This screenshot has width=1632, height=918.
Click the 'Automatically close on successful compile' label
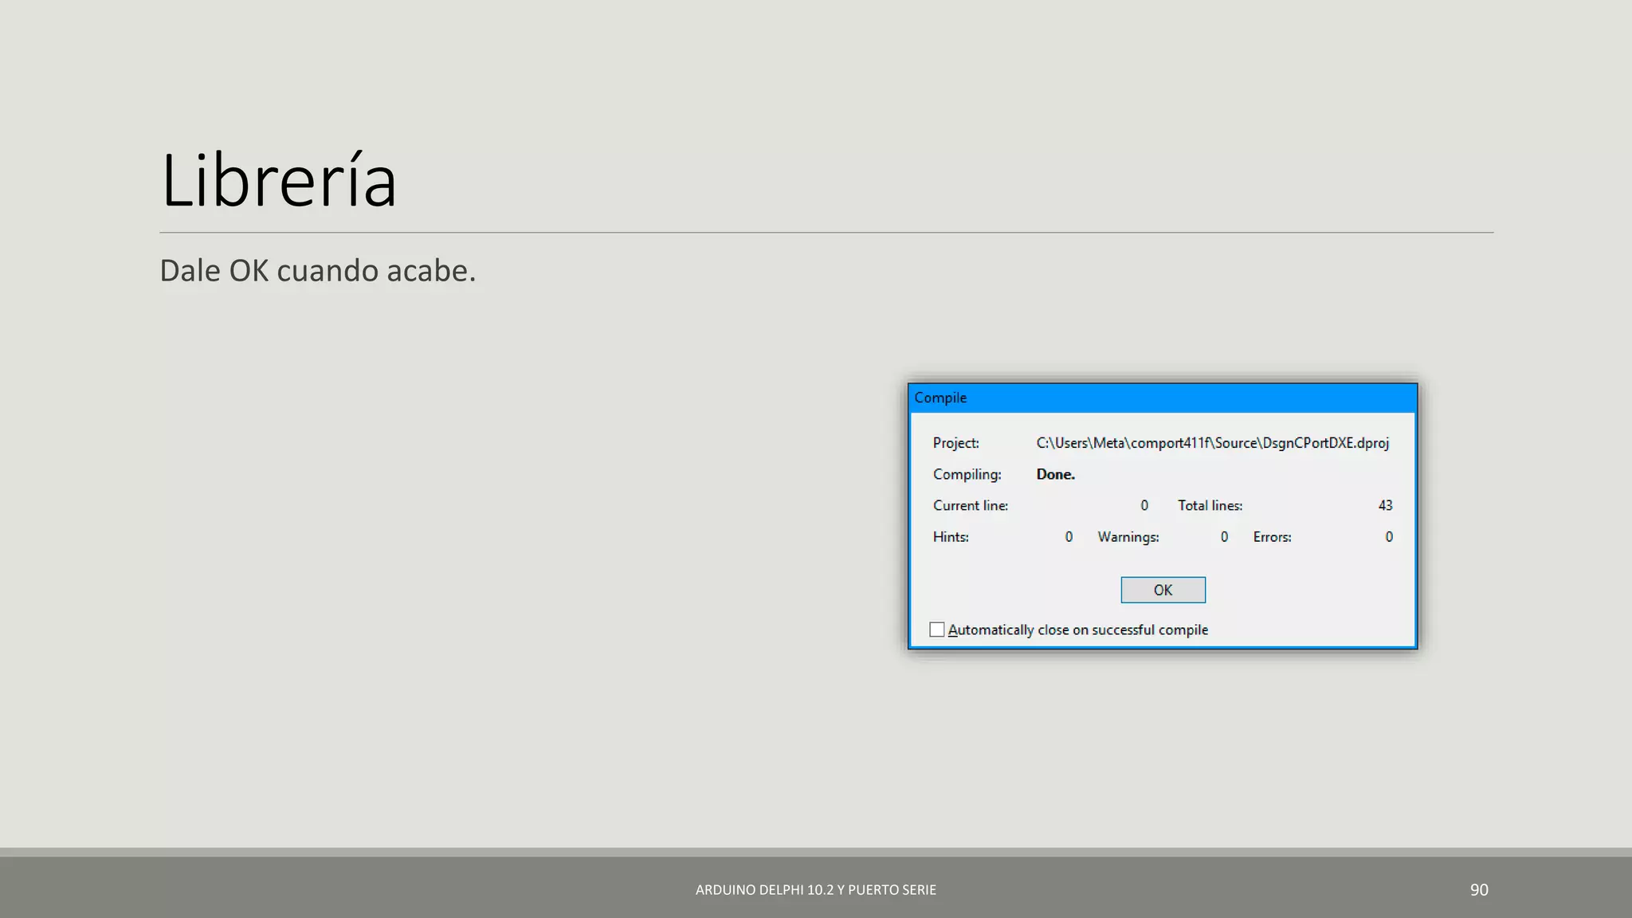click(1077, 630)
